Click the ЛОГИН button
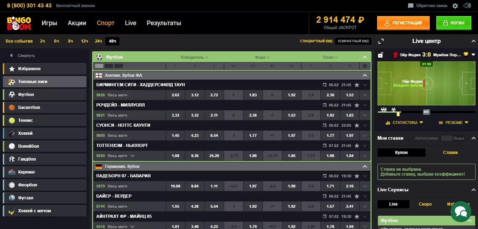The height and width of the screenshot is (229, 478). [x=454, y=23]
